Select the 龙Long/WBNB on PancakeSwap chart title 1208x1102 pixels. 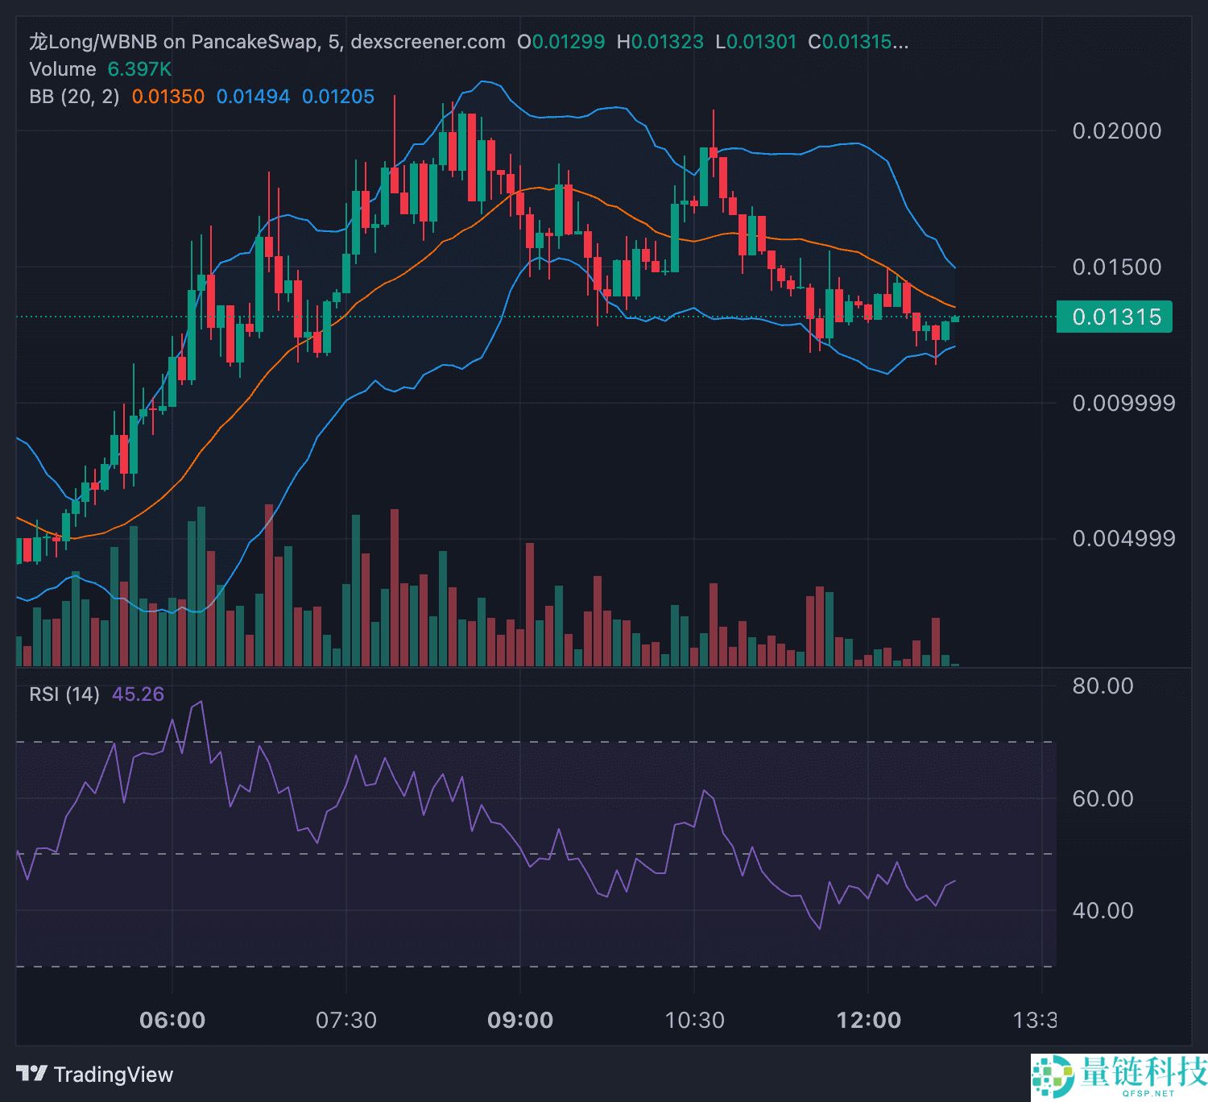(x=173, y=42)
